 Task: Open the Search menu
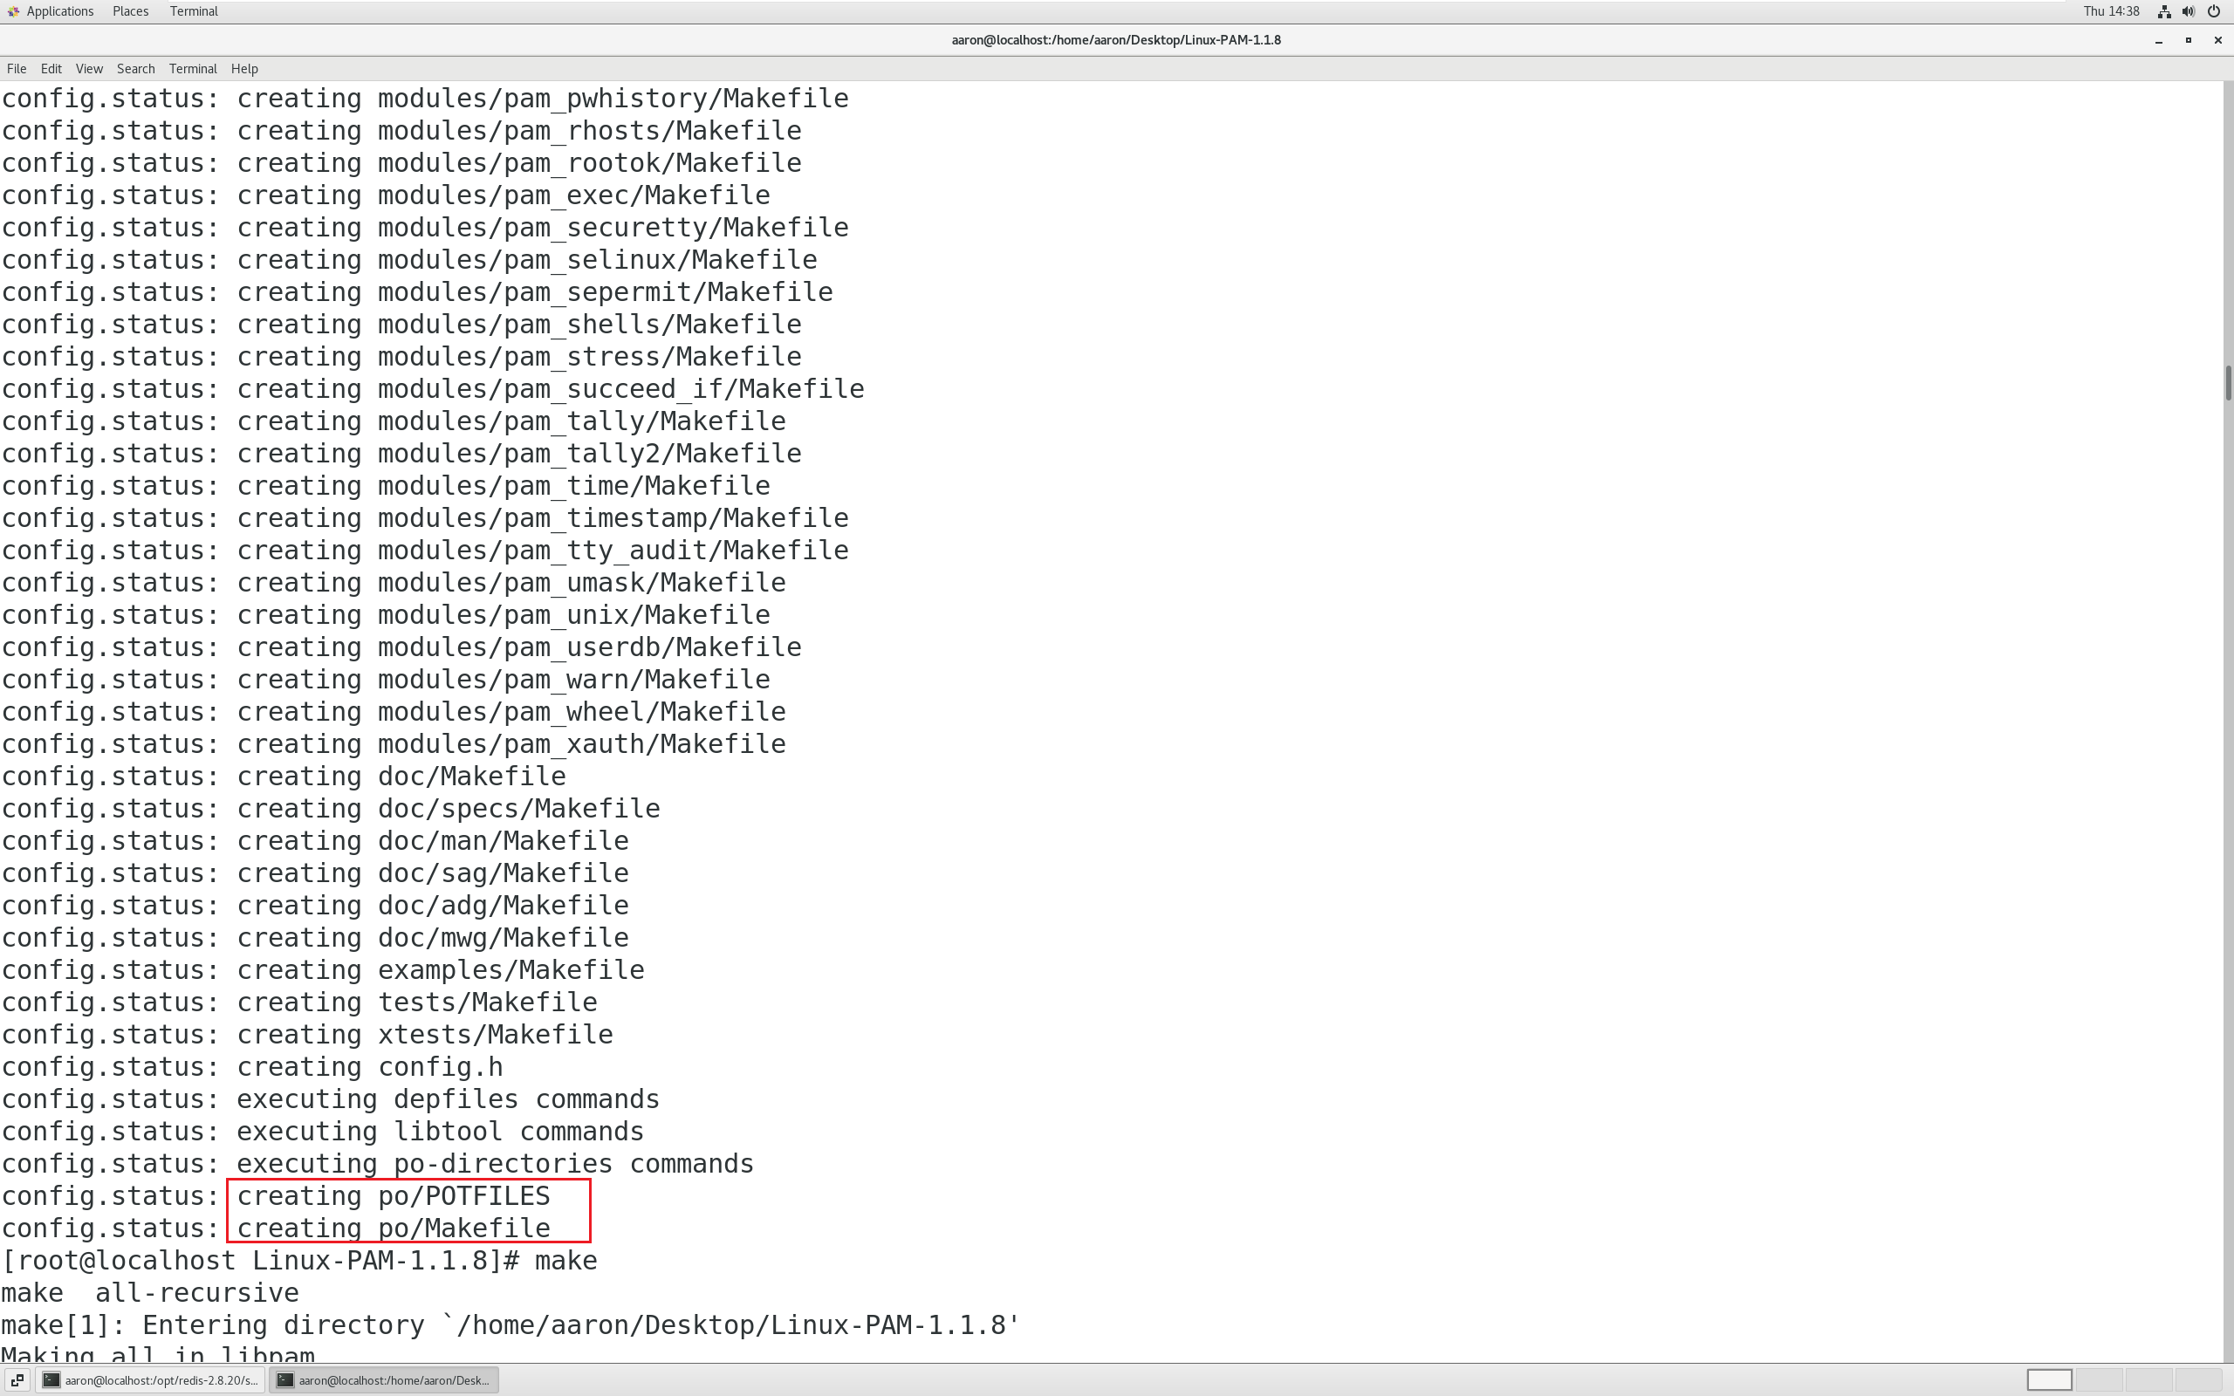(136, 69)
